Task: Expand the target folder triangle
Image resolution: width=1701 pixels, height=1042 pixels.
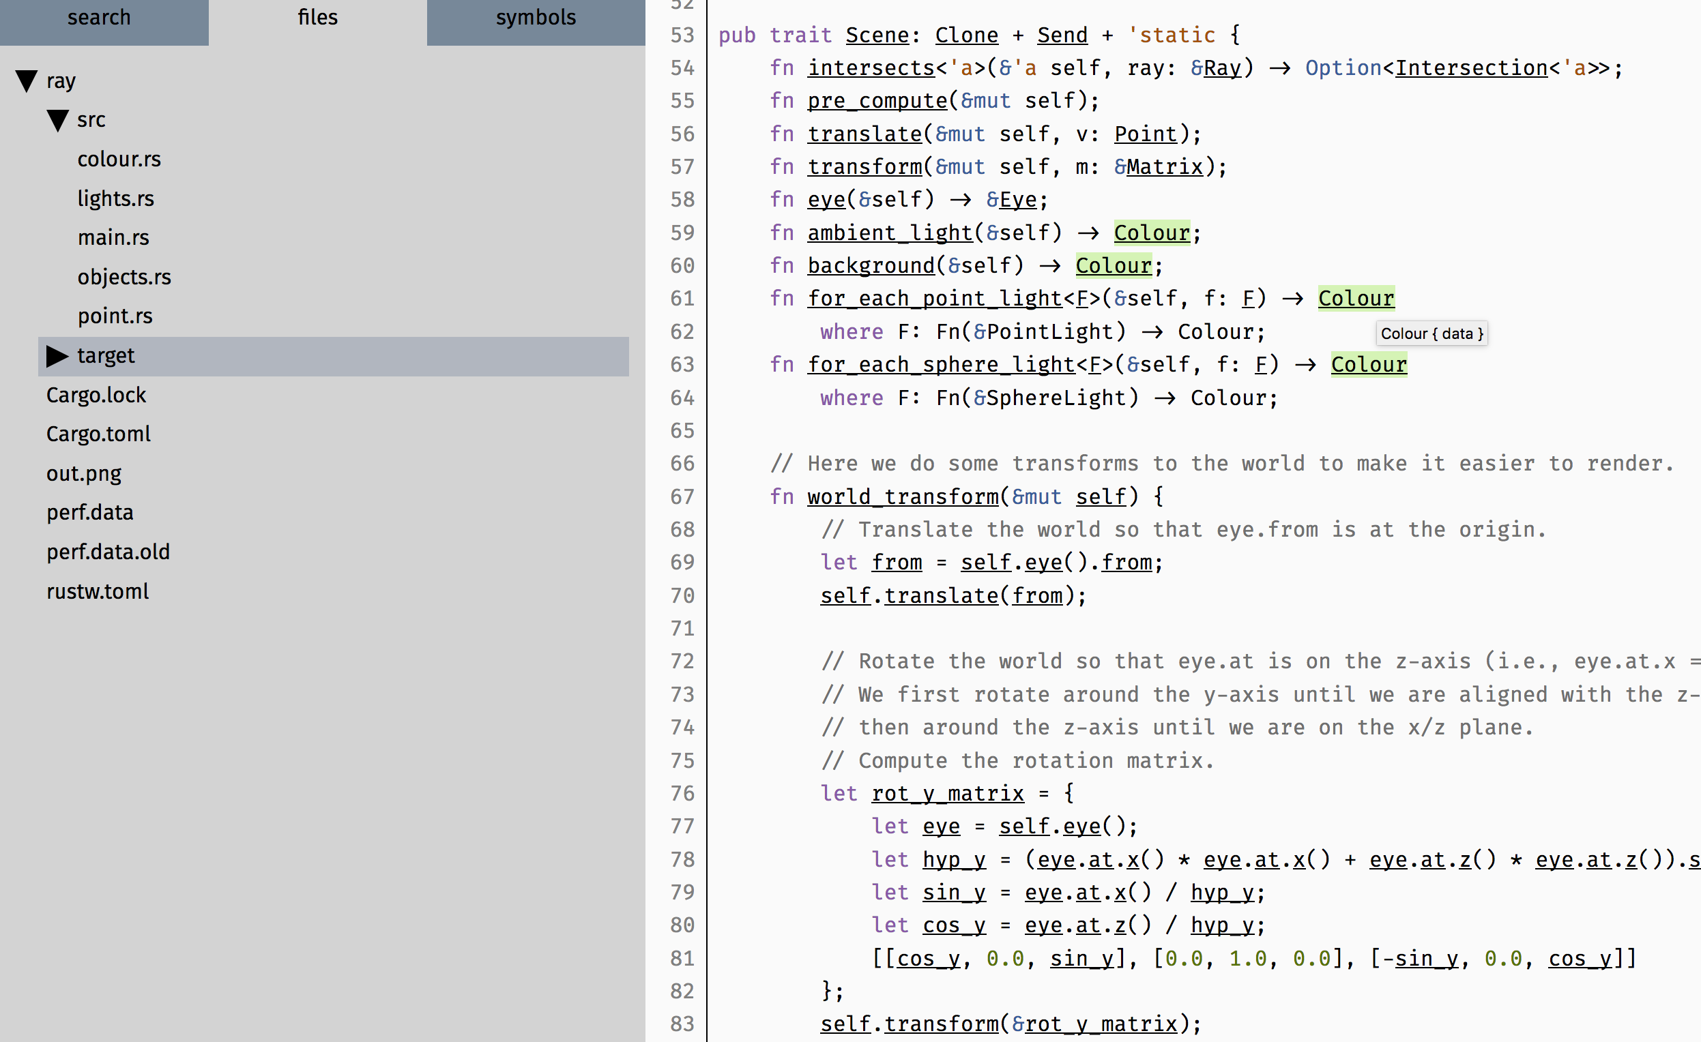Action: click(57, 356)
